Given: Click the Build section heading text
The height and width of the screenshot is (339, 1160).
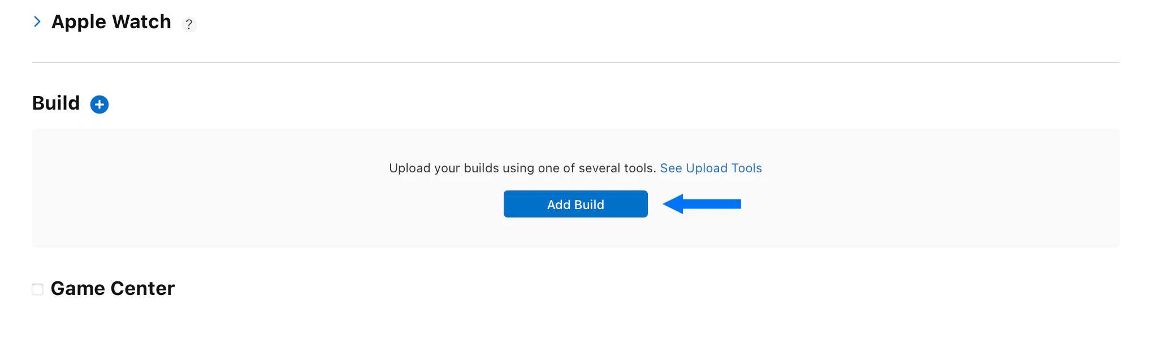Looking at the screenshot, I should pos(57,103).
